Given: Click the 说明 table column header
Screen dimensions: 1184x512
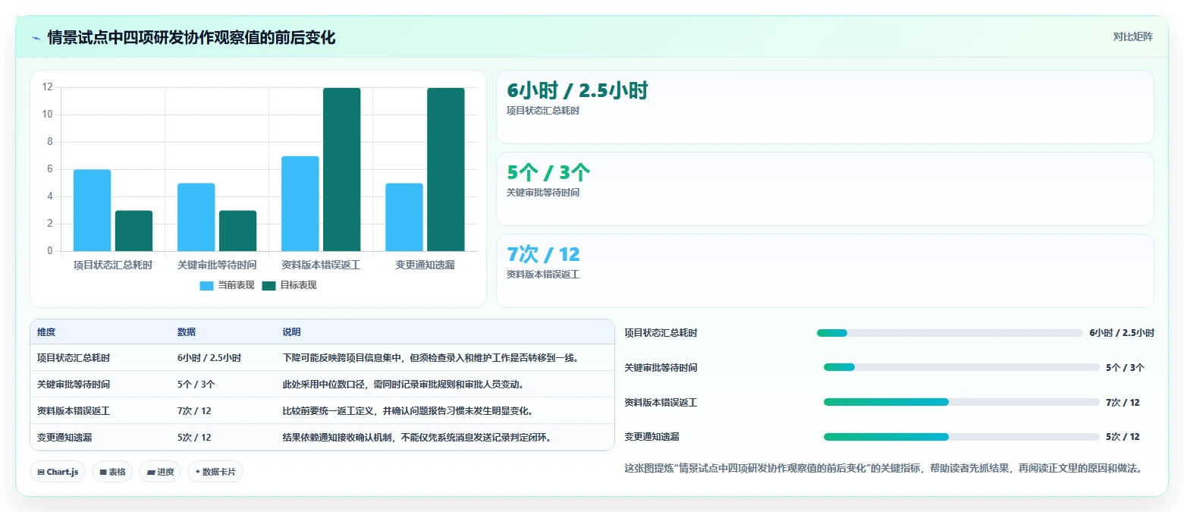Looking at the screenshot, I should (x=291, y=332).
